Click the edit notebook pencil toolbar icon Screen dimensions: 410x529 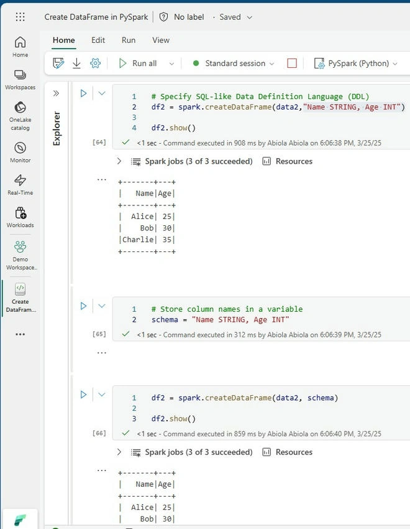[58, 63]
